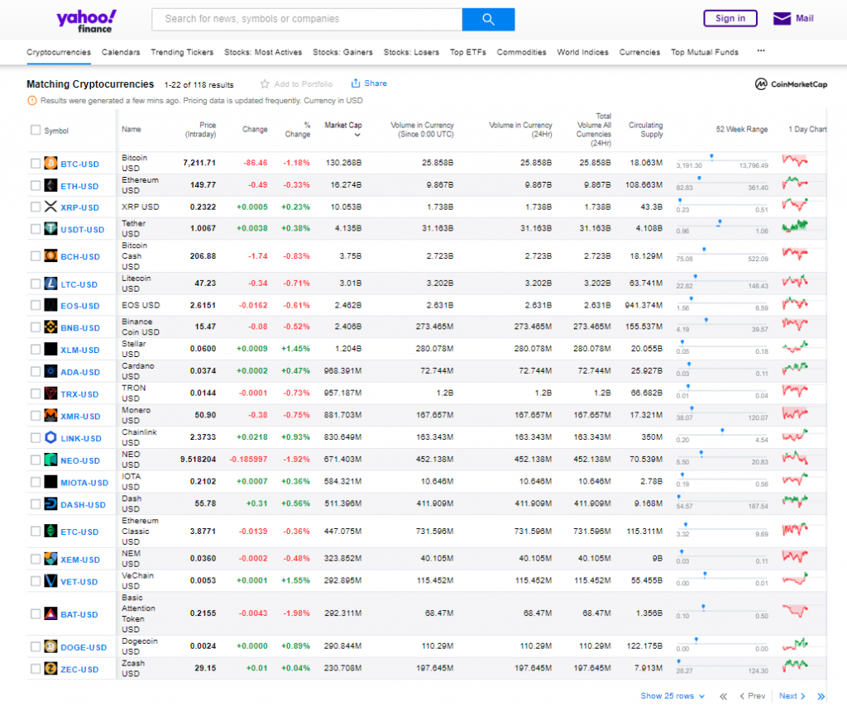Toggle the select-all checkbox beside Symbol
The image size is (847, 715).
point(36,130)
